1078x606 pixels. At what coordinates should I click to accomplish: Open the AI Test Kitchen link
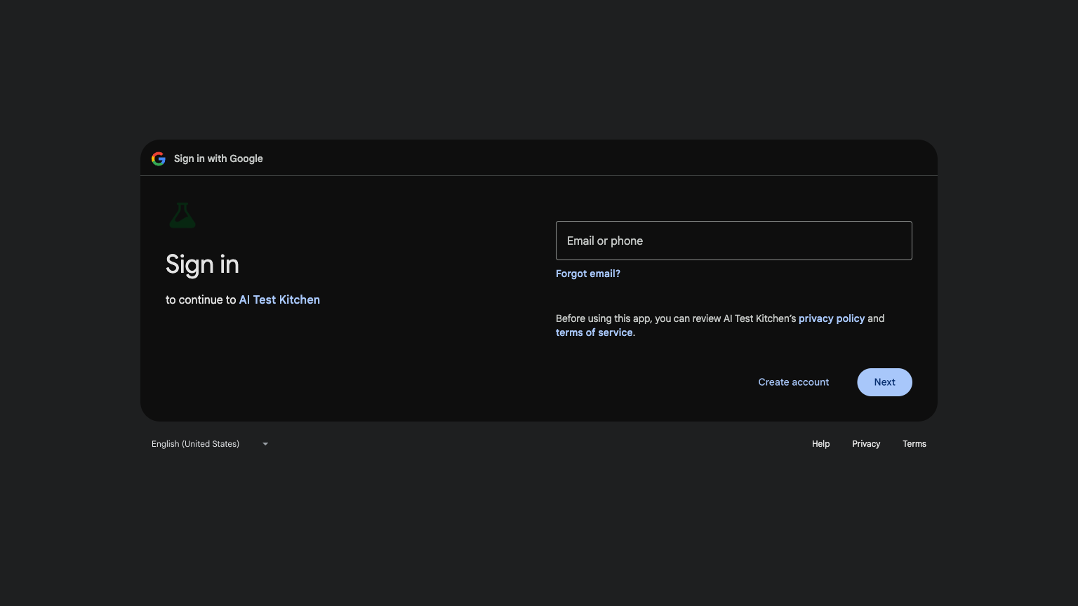click(279, 299)
